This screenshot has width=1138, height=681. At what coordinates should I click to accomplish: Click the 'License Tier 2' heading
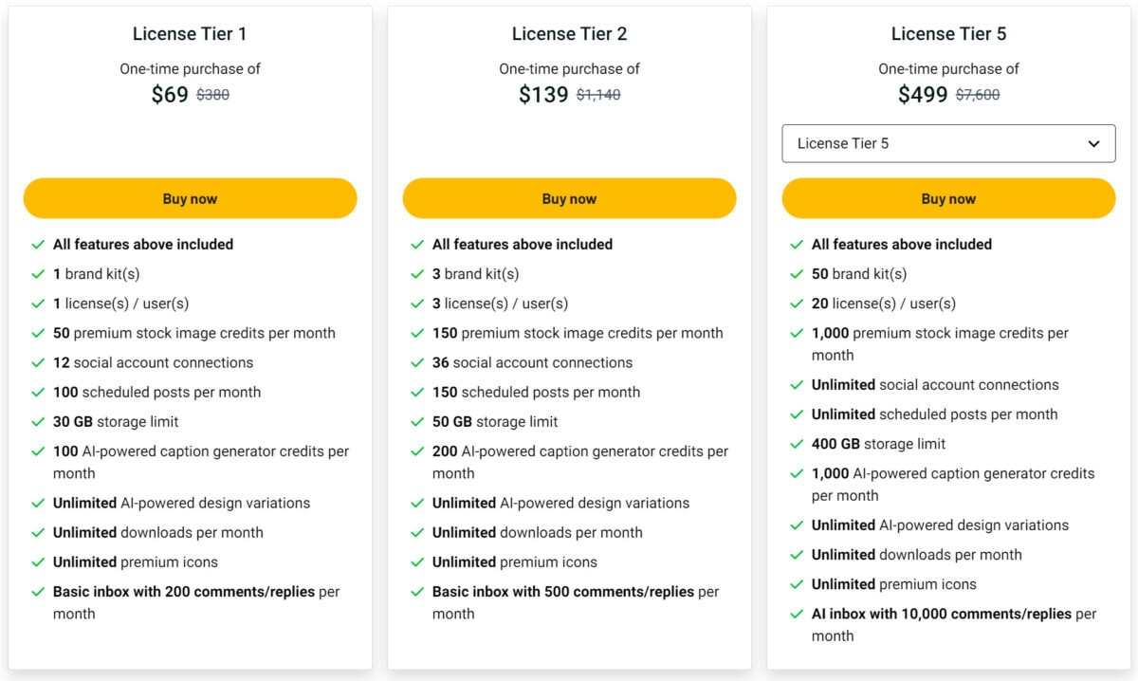point(569,33)
